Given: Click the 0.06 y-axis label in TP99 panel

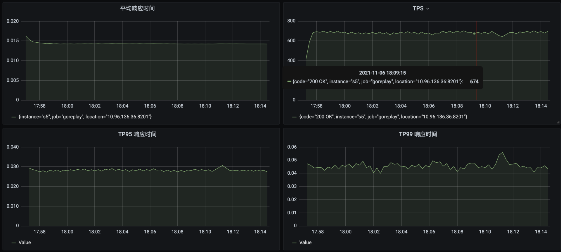Looking at the screenshot, I should pos(292,147).
